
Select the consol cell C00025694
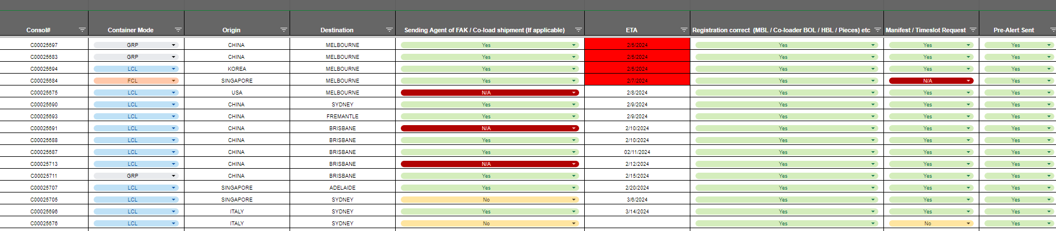point(44,69)
